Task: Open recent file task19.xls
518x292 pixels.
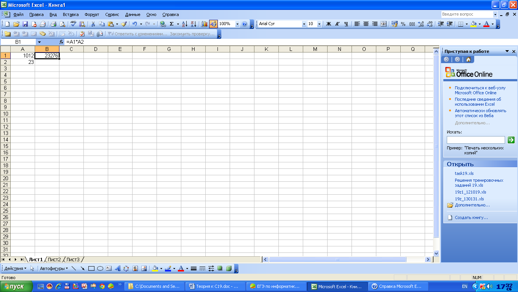Action: (464, 173)
